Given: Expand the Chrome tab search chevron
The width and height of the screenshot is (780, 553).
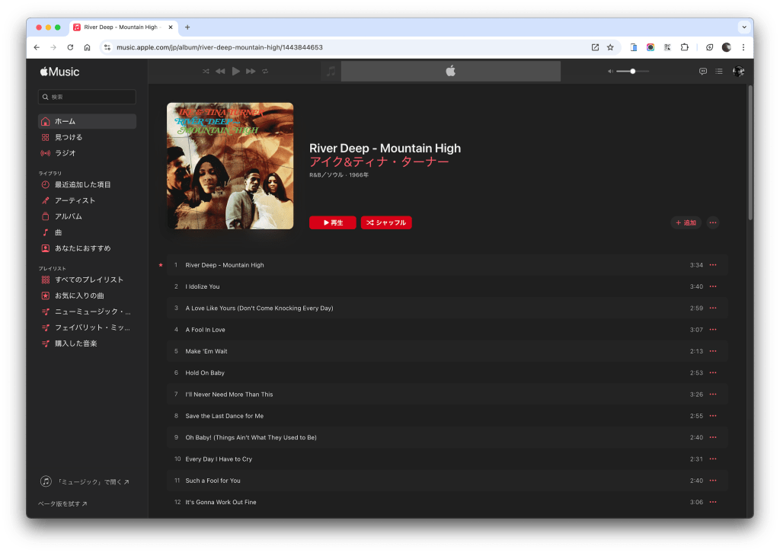Looking at the screenshot, I should [743, 27].
